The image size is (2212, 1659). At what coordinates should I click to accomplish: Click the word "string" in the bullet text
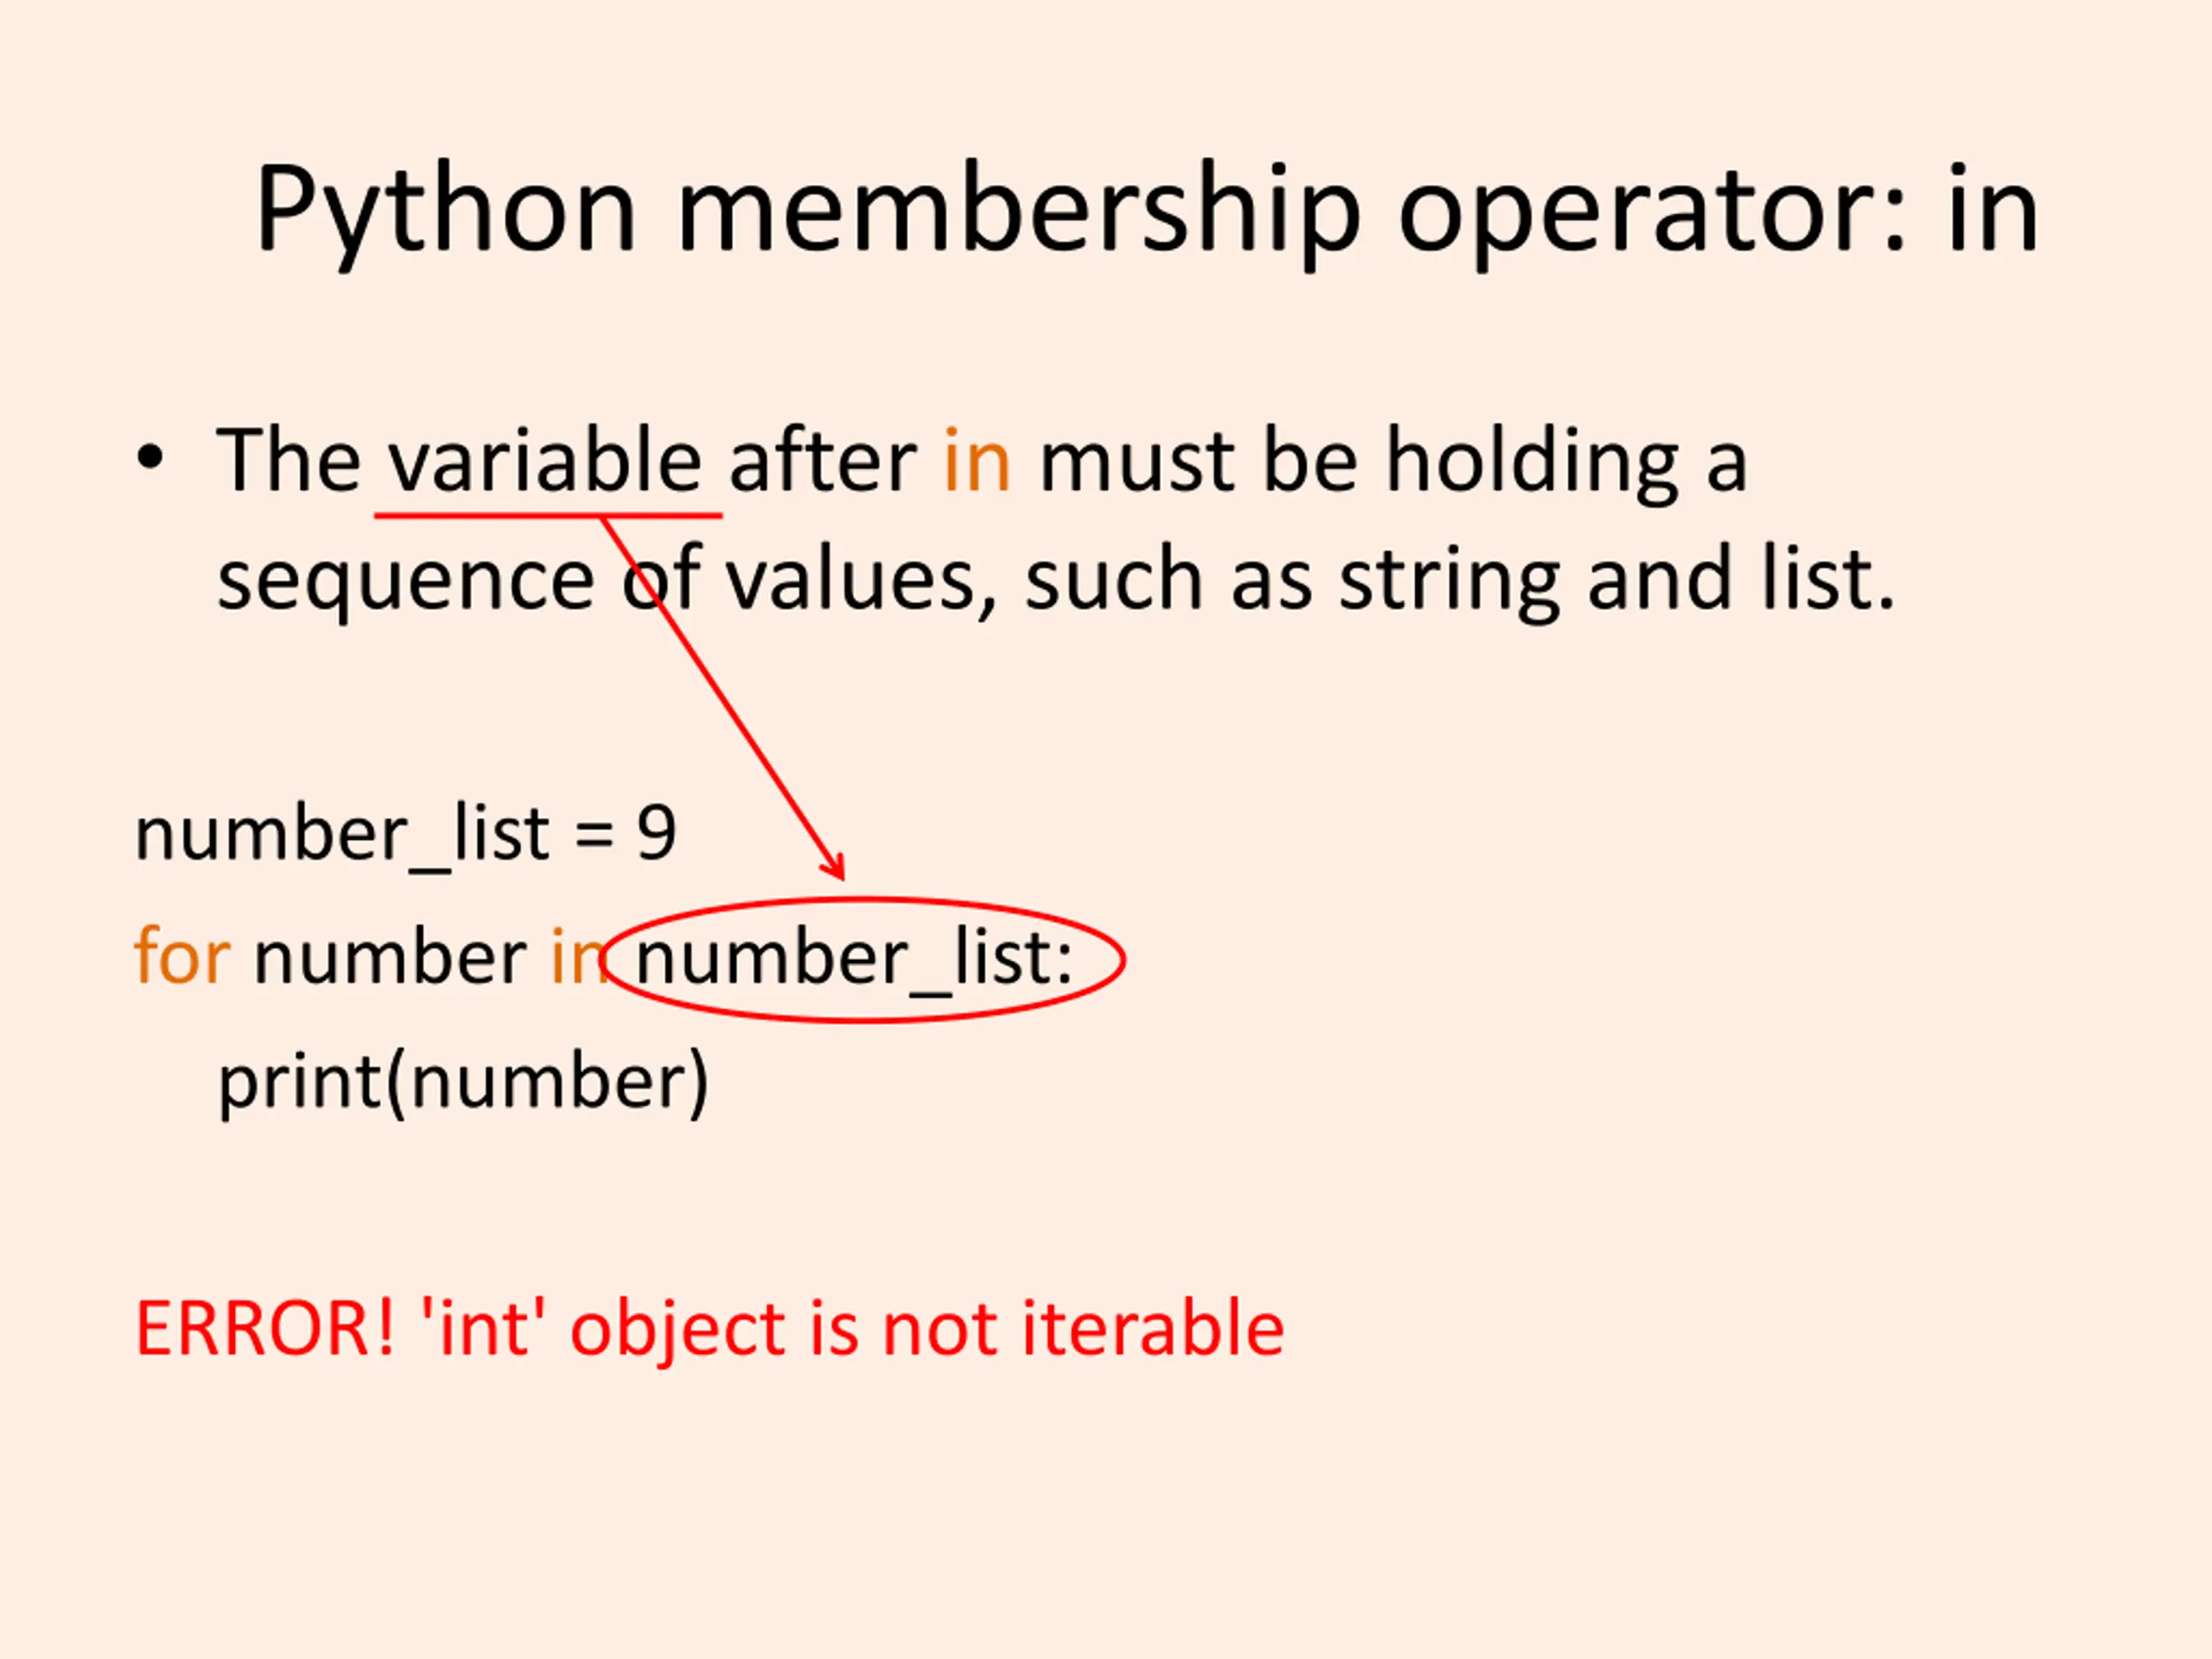coord(1449,581)
